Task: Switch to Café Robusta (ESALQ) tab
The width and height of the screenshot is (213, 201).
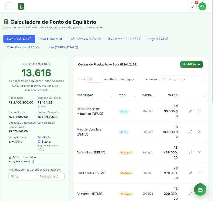Action: point(23,47)
